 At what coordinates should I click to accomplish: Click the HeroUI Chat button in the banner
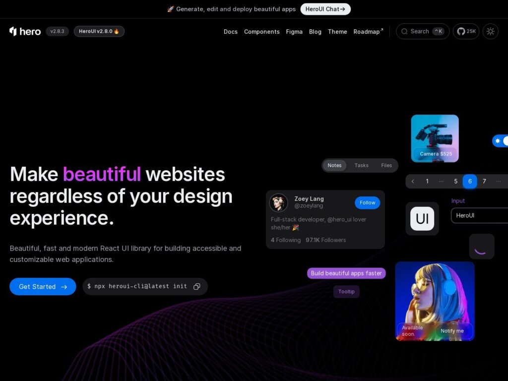coord(325,9)
